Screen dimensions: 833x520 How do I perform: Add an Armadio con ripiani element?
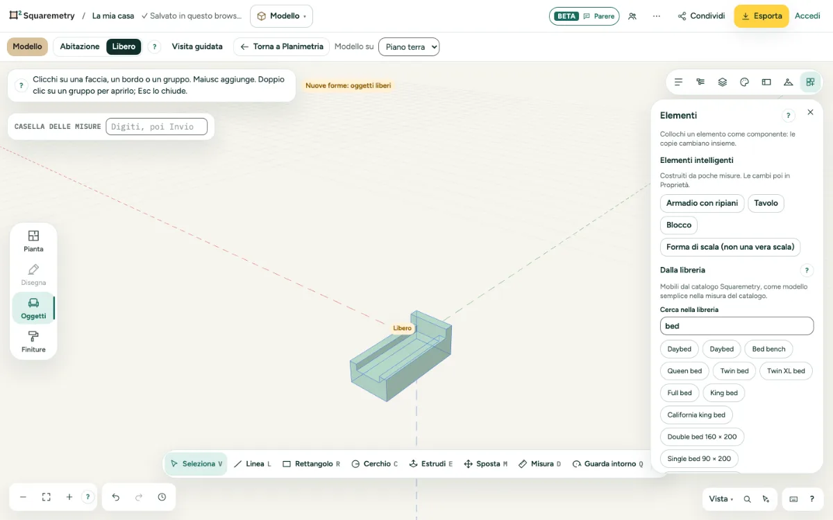(x=702, y=203)
